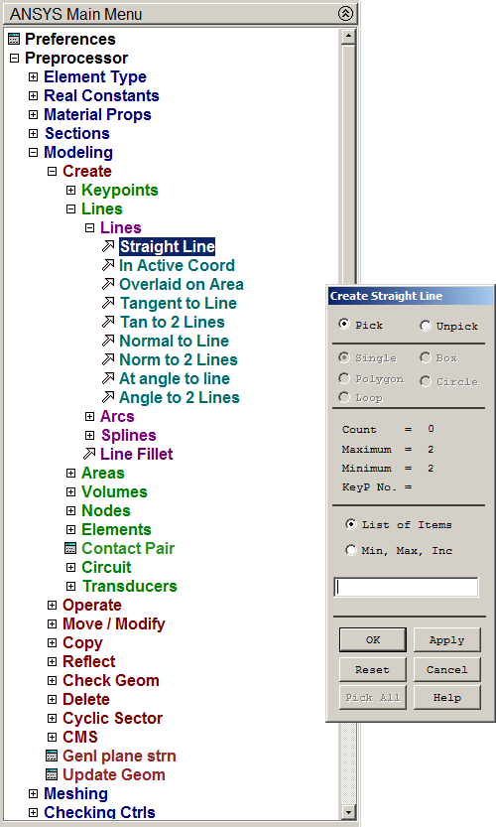496x827 pixels.
Task: Expand the Nodes node
Action: click(x=70, y=510)
